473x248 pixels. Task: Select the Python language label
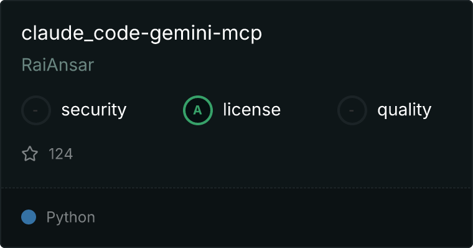coord(70,218)
